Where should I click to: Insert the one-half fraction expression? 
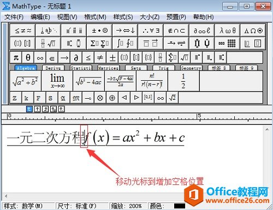point(183,81)
